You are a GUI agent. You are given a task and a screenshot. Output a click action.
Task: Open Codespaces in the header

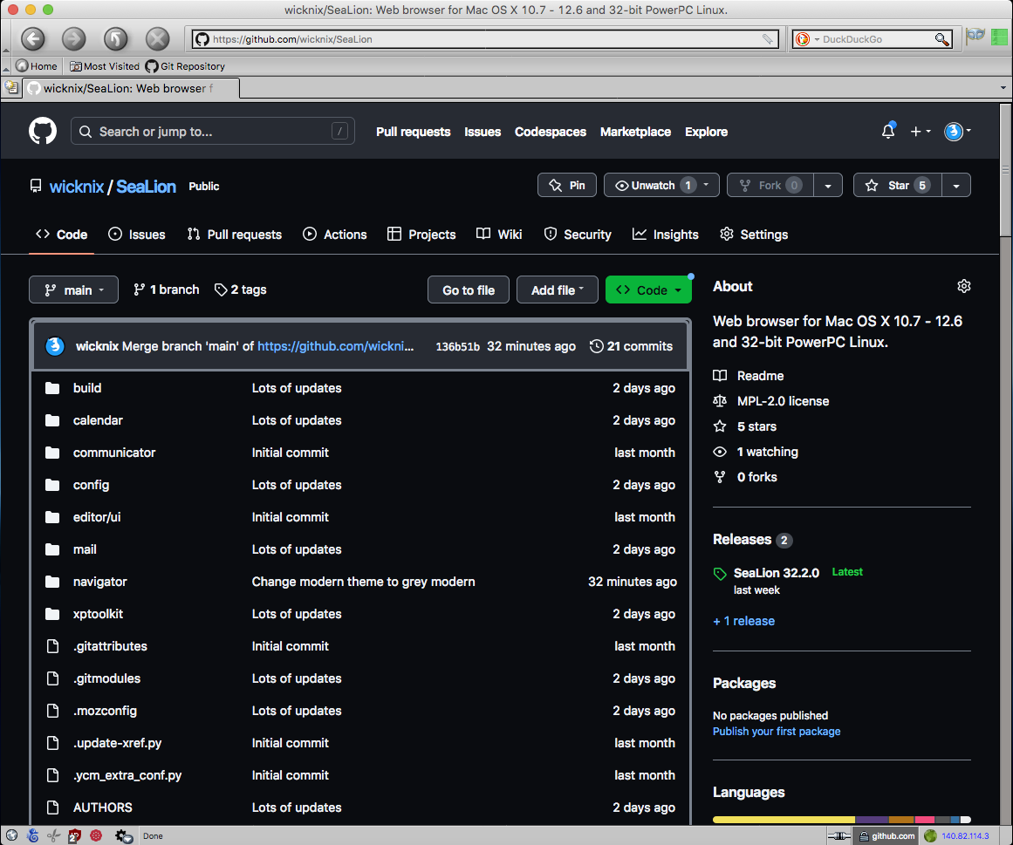(551, 132)
